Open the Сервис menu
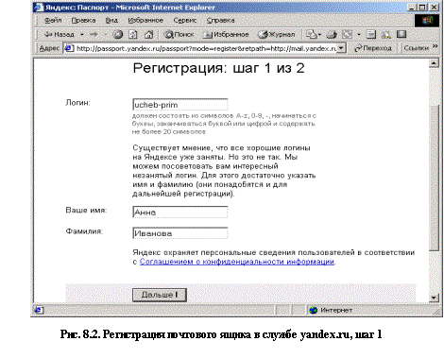Image resolution: width=444 pixels, height=358 pixels. [x=185, y=20]
